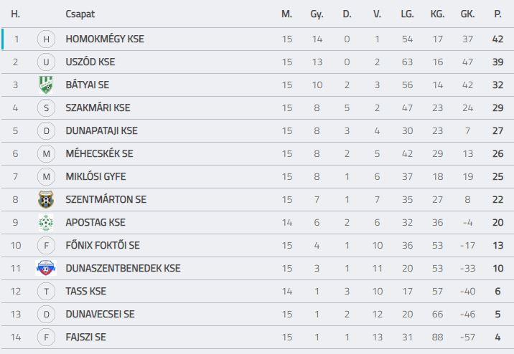The width and height of the screenshot is (514, 354).
Task: Click the U circle icon for Uszód
Action: [46, 62]
